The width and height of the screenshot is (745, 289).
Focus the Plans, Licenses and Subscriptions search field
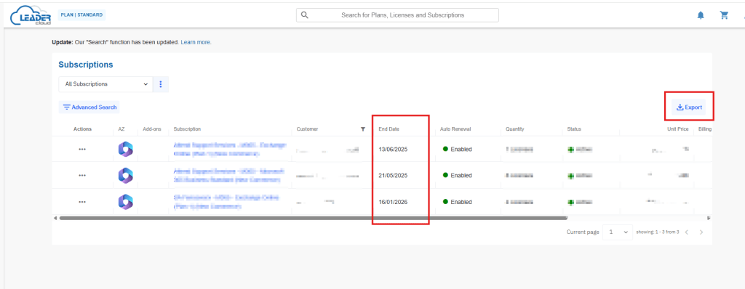[397, 15]
